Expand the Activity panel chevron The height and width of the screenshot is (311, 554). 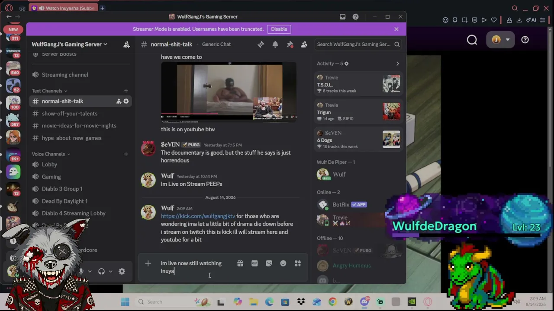398,63
